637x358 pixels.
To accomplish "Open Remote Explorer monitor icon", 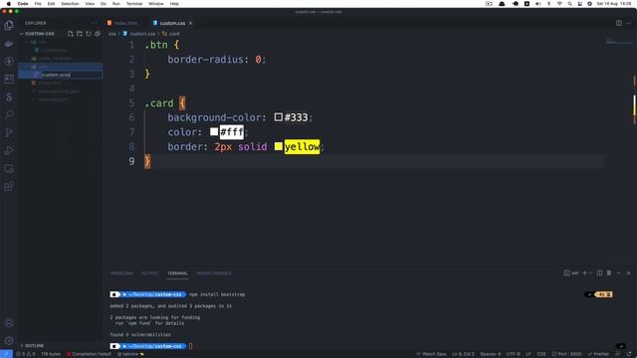I will [9, 168].
